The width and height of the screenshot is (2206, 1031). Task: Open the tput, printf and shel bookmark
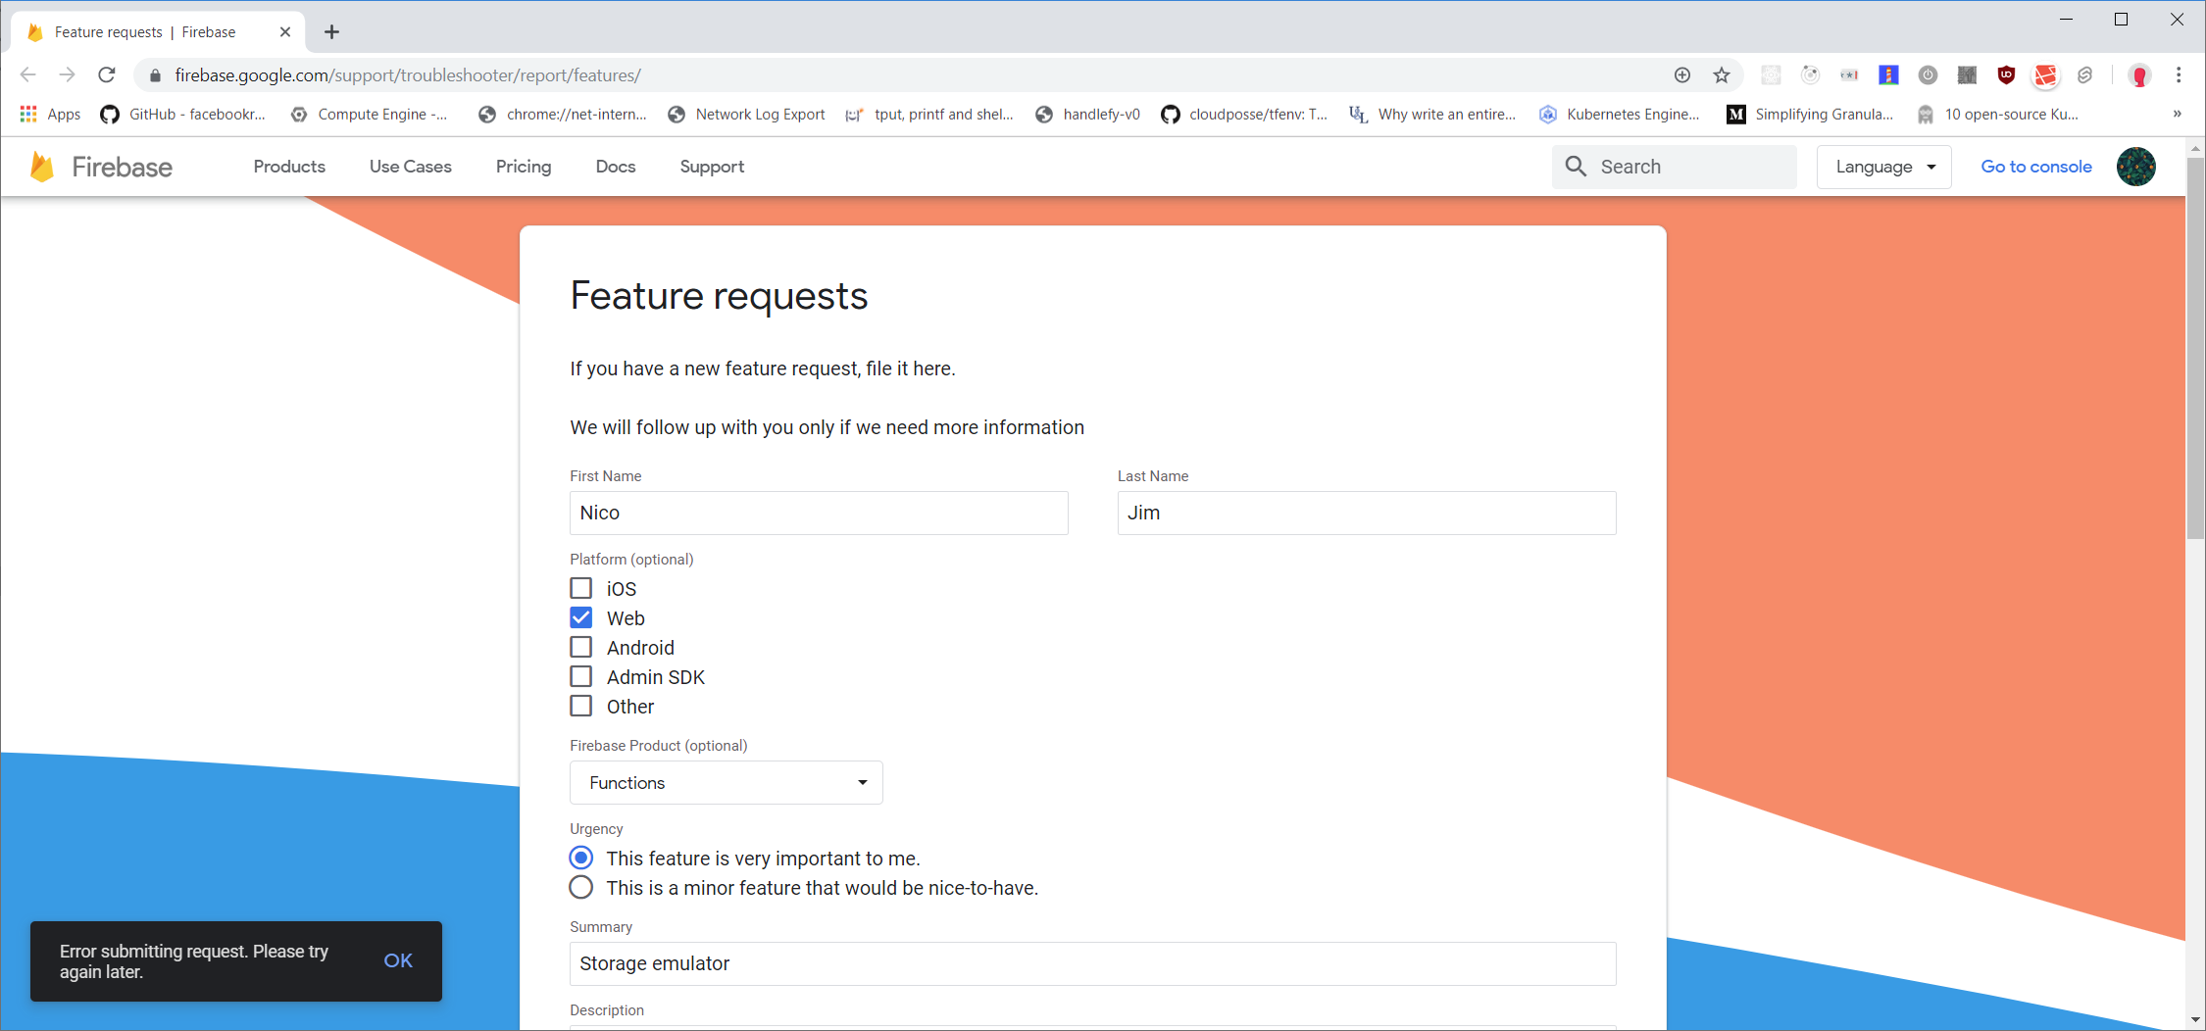coord(929,115)
